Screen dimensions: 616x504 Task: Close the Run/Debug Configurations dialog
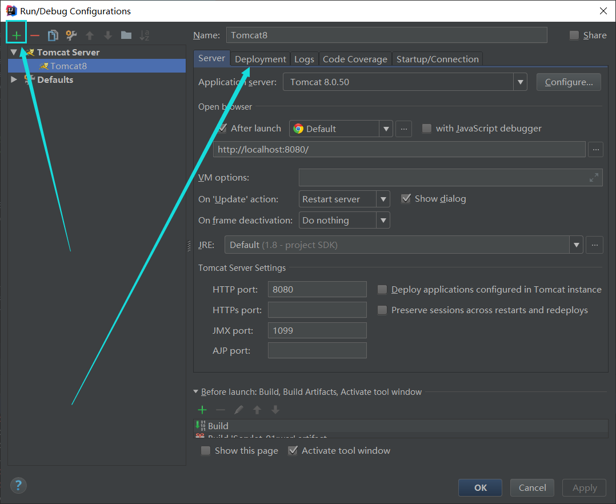(603, 11)
